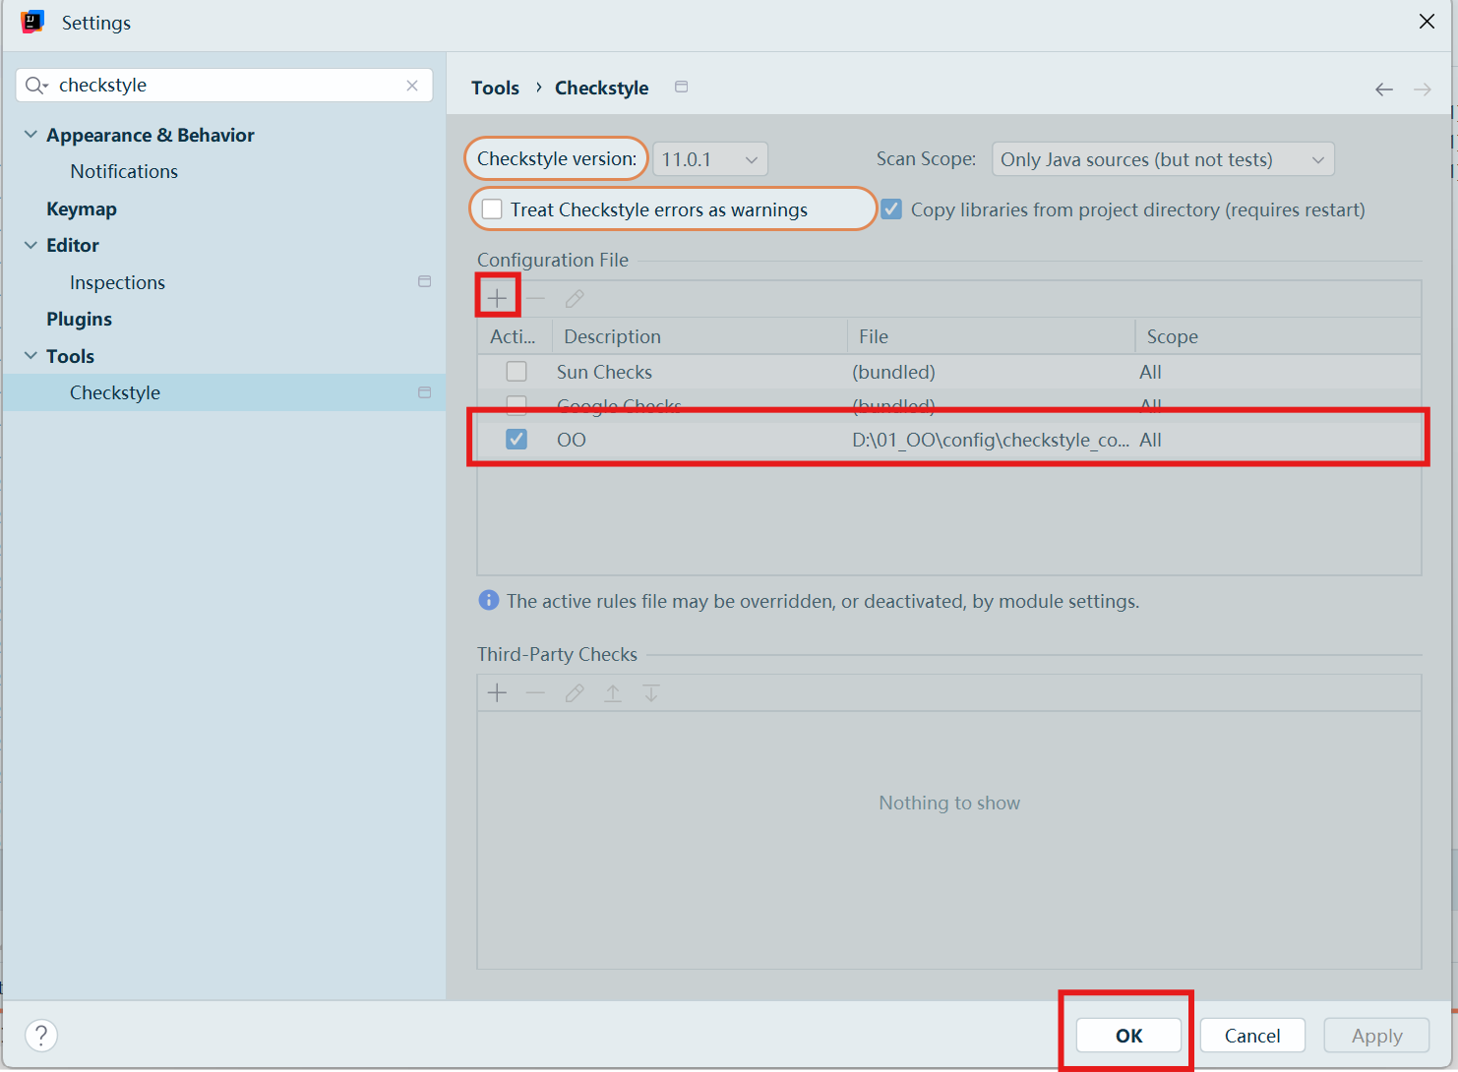Open the Scan Scope dropdown
The width and height of the screenshot is (1458, 1072).
click(1162, 159)
